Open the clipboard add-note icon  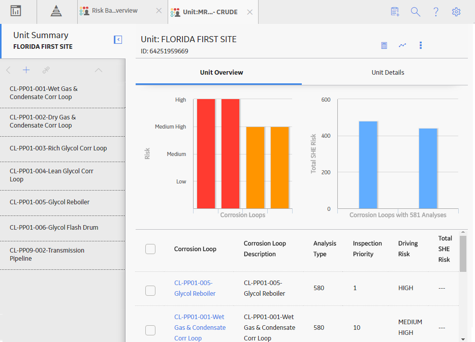395,12
